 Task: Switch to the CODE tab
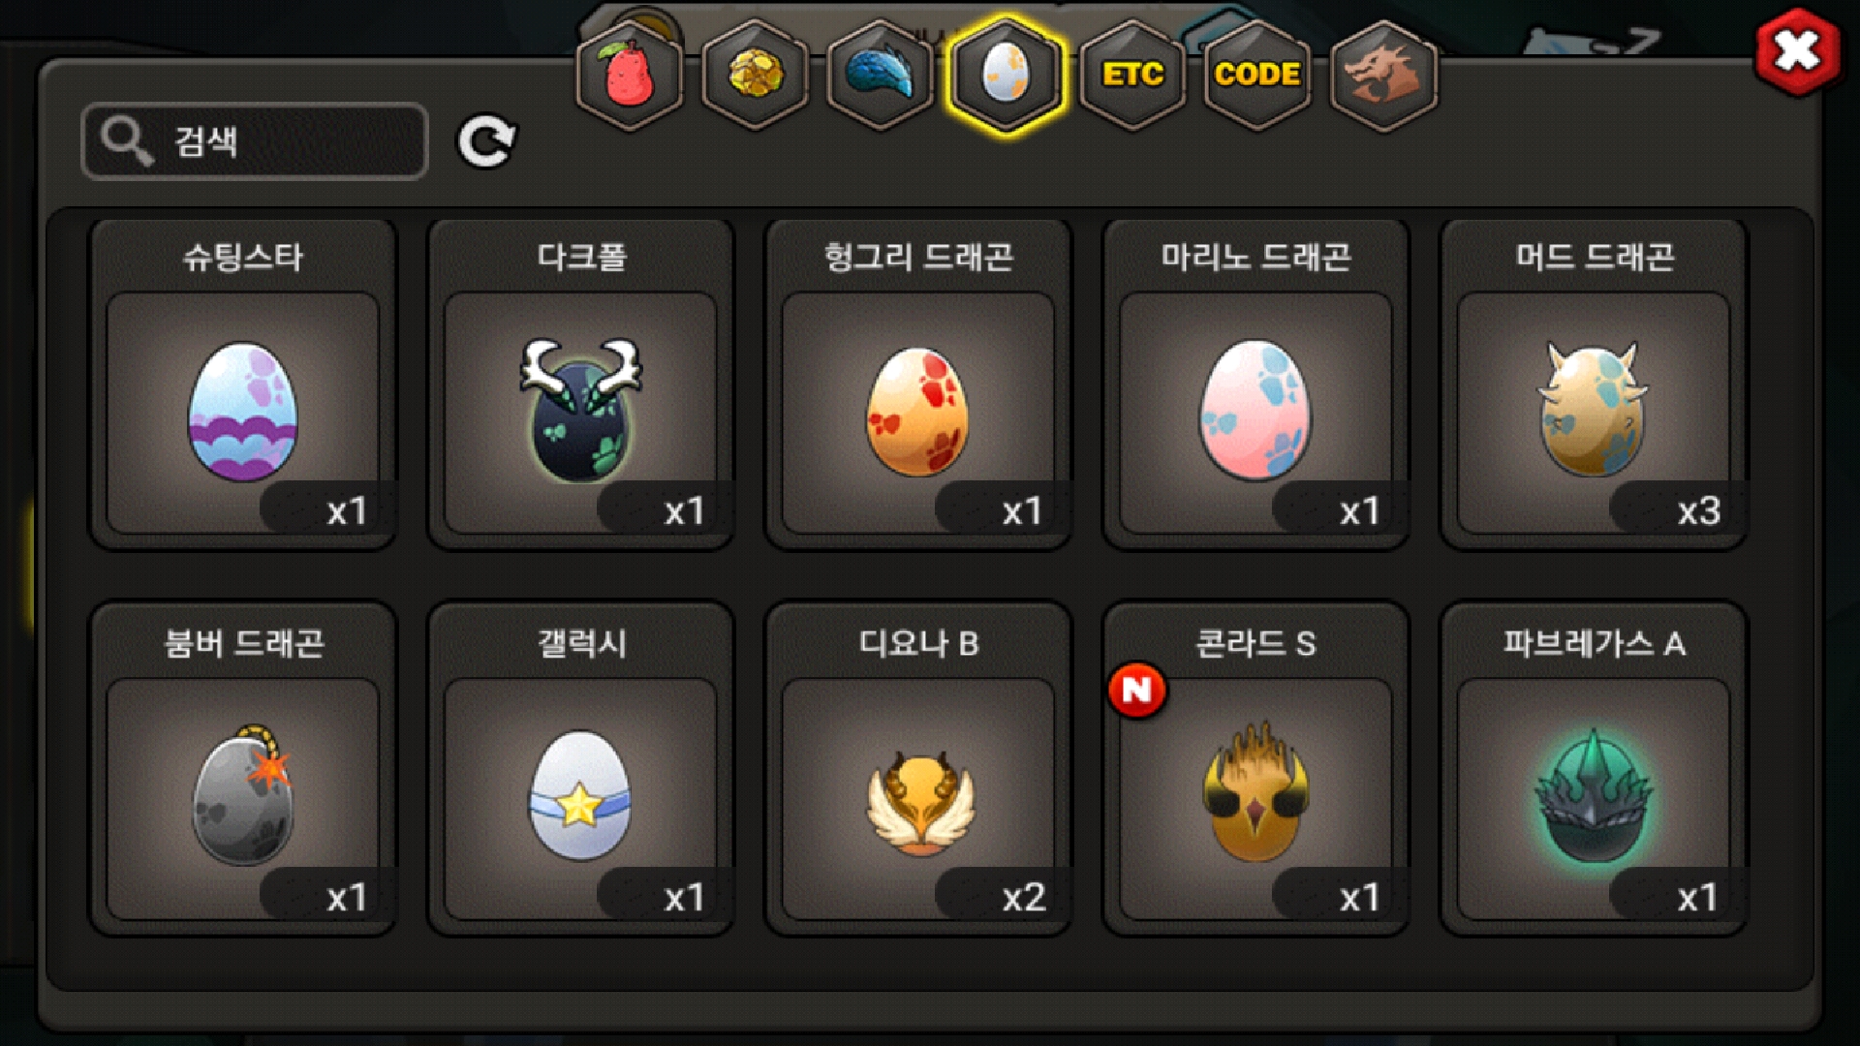(x=1257, y=75)
